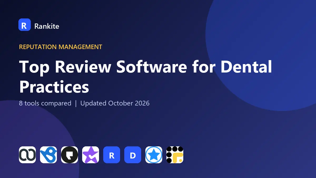The height and width of the screenshot is (178, 316).
Task: Click the blue bird-shaped B logo icon
Action: click(x=48, y=155)
